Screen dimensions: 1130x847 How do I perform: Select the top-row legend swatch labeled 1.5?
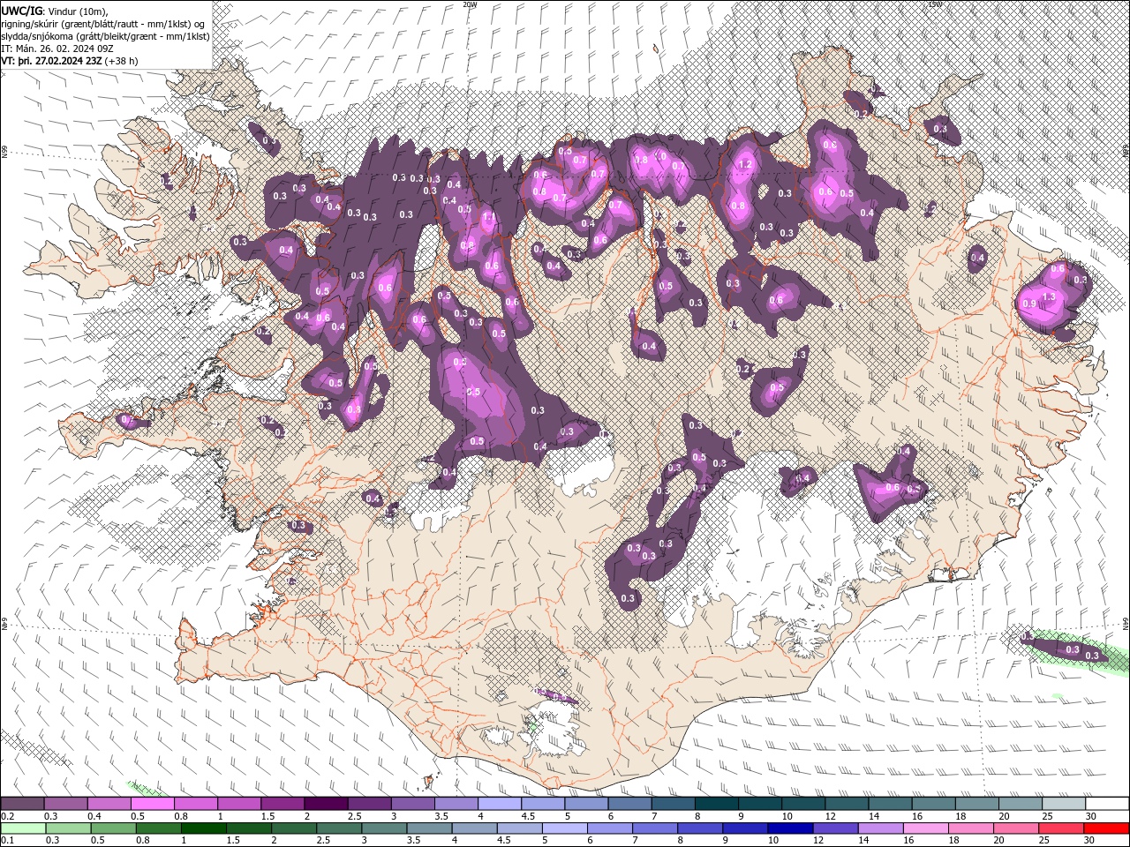[282, 804]
